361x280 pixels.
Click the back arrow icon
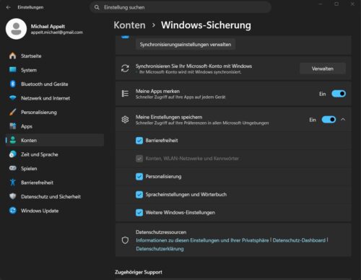click(x=9, y=7)
